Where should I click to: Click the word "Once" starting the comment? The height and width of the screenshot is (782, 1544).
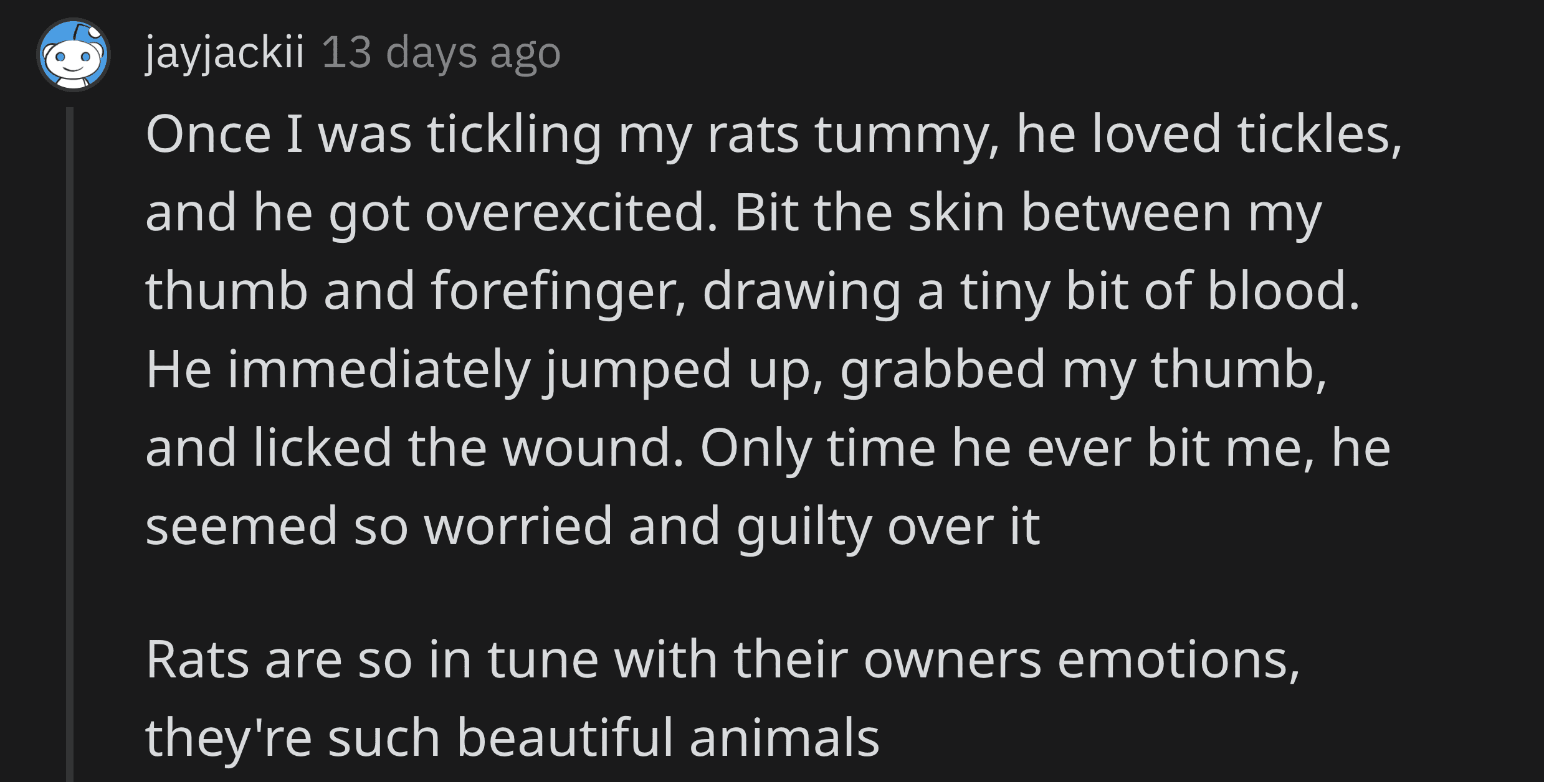(x=208, y=134)
